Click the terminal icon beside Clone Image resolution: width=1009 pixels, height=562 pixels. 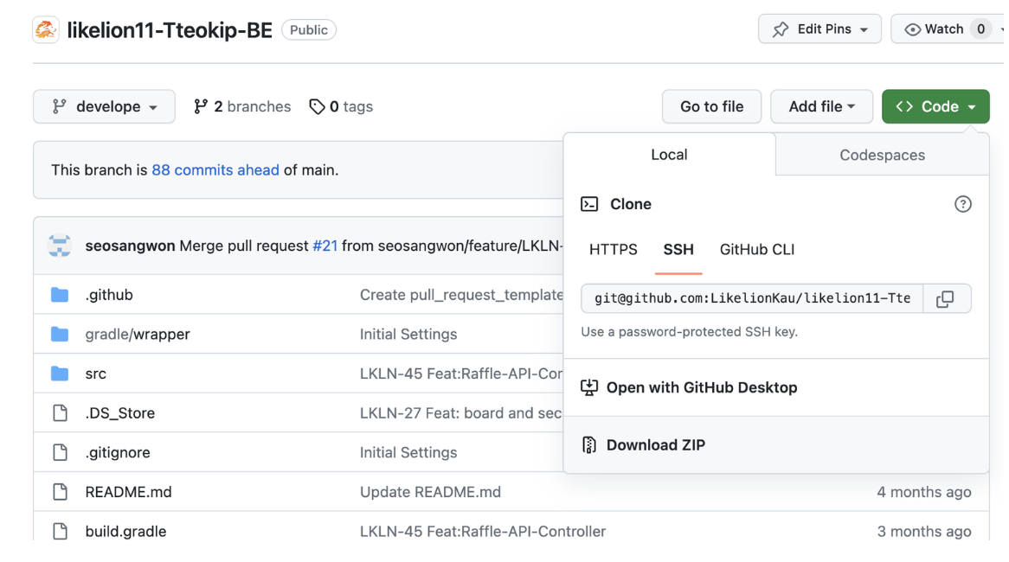[589, 204]
